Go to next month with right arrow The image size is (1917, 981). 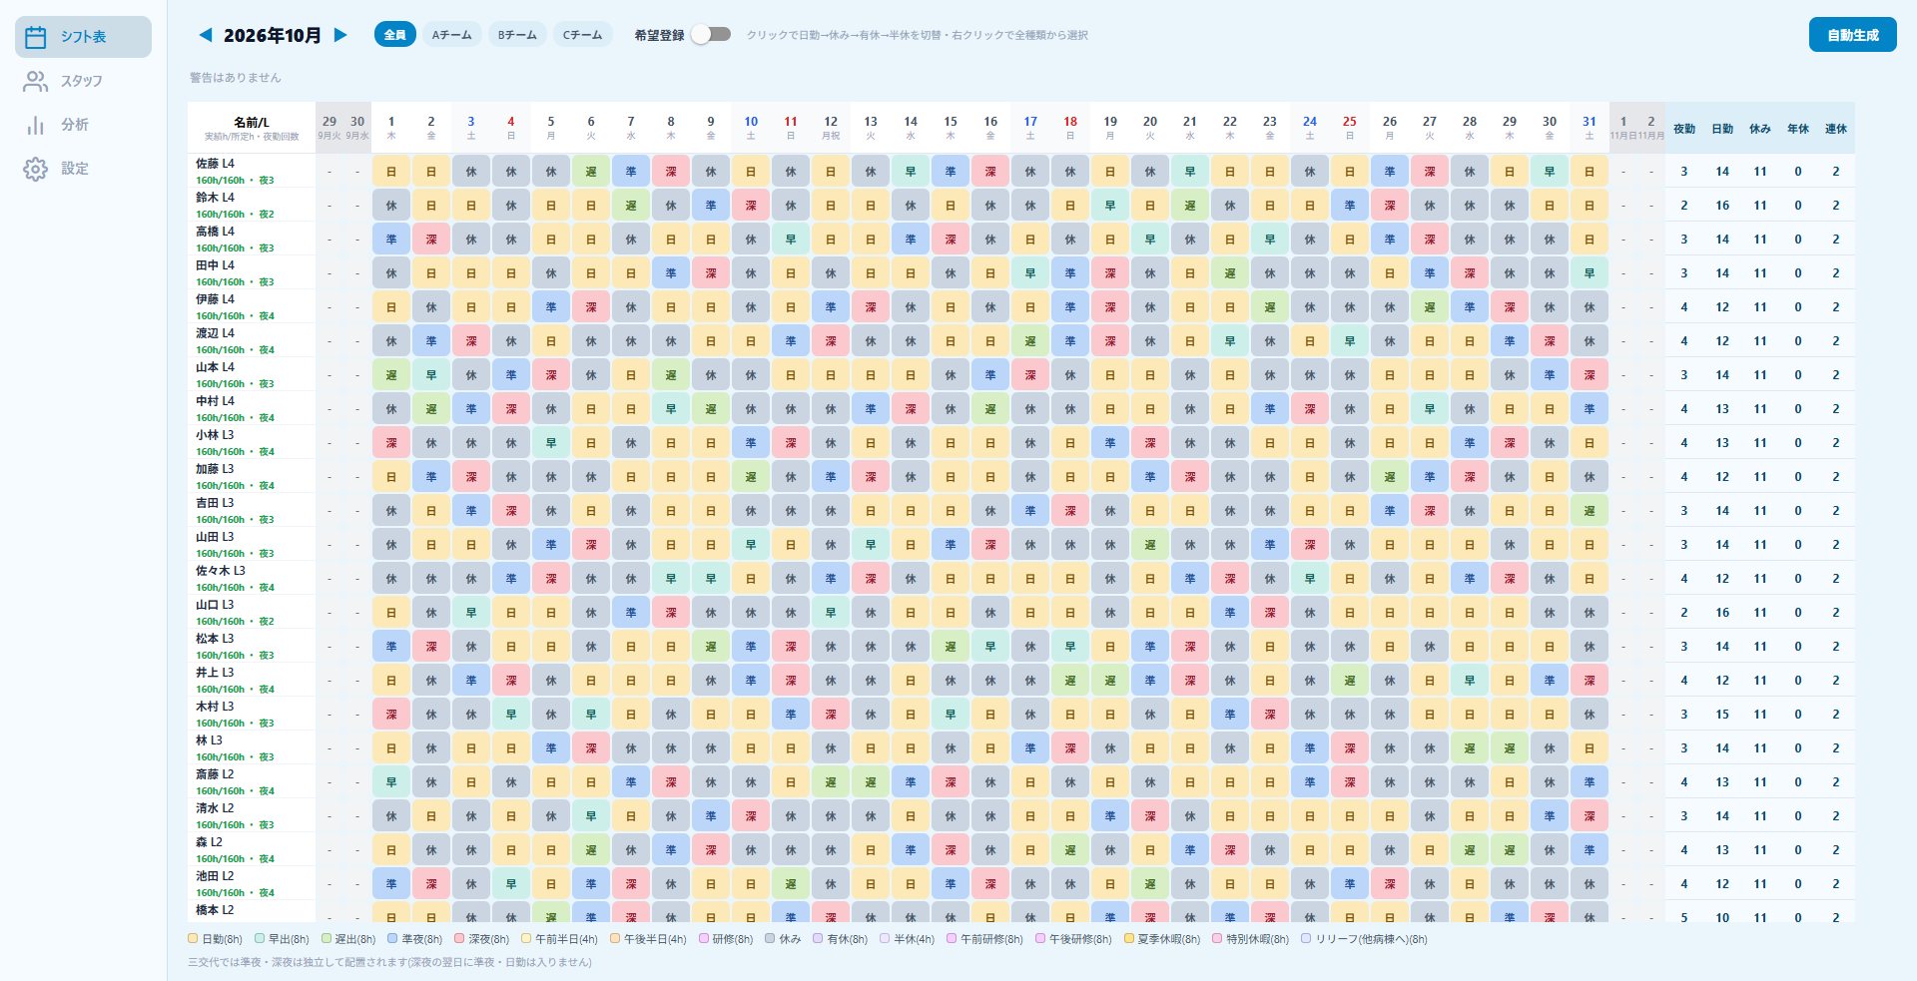(340, 35)
